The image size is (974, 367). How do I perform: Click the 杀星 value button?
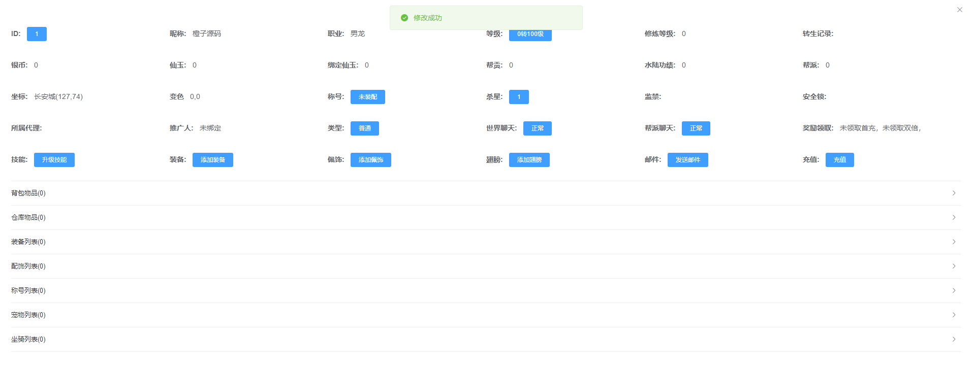518,97
